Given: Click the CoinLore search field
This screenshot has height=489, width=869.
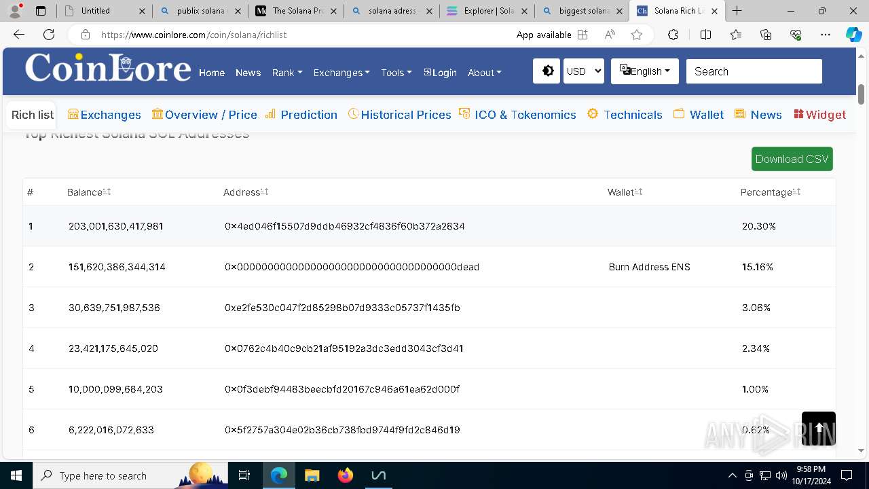Looking at the screenshot, I should 754,71.
